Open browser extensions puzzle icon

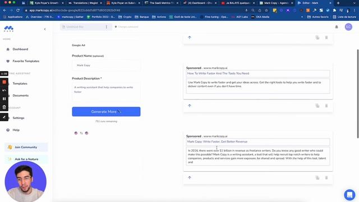click(334, 10)
